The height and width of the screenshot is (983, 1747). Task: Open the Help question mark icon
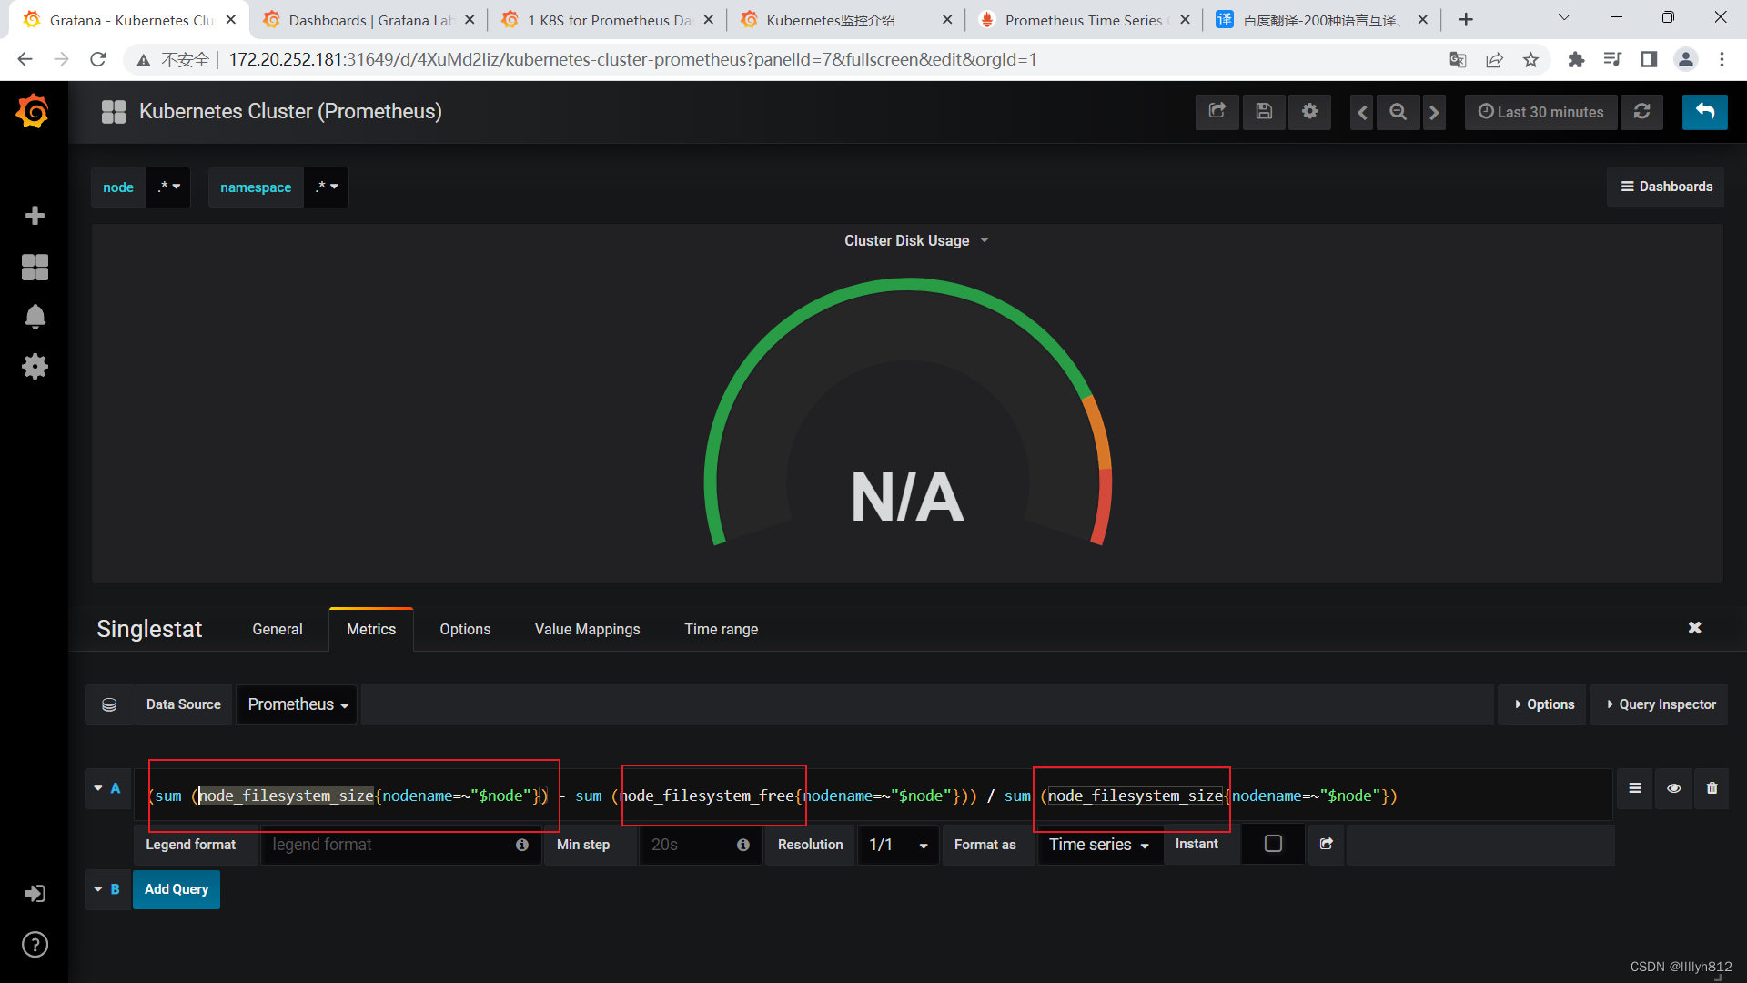(x=35, y=945)
